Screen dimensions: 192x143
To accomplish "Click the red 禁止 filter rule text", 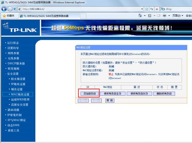I will pos(111,74).
